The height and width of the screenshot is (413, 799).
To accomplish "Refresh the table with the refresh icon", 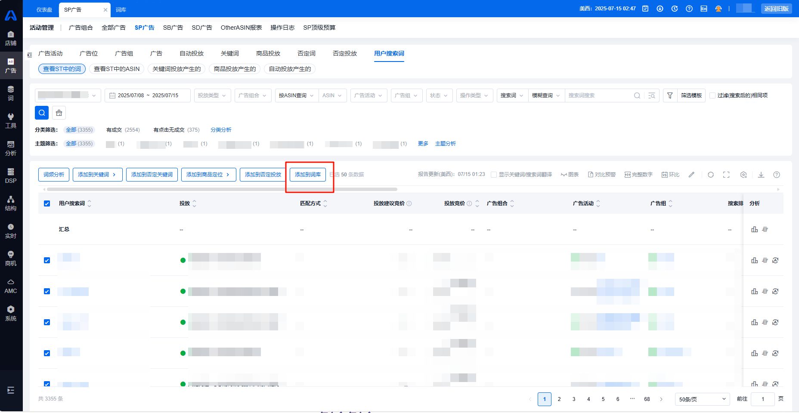I will 711,175.
